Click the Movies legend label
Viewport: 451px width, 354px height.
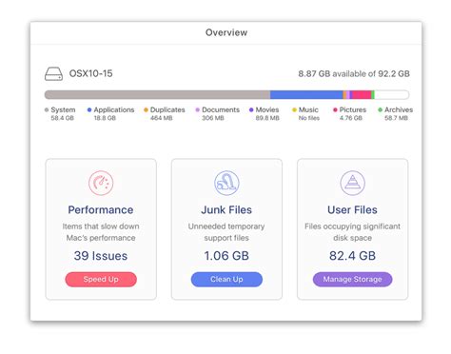pos(267,109)
